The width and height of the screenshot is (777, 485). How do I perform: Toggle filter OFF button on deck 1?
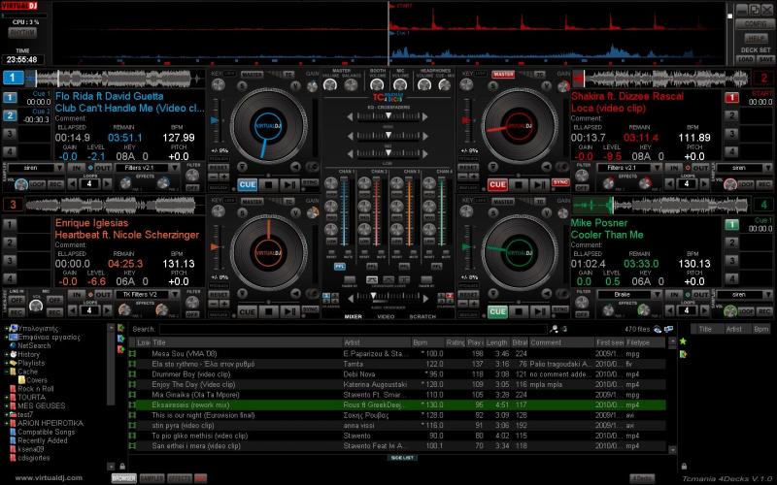192,187
